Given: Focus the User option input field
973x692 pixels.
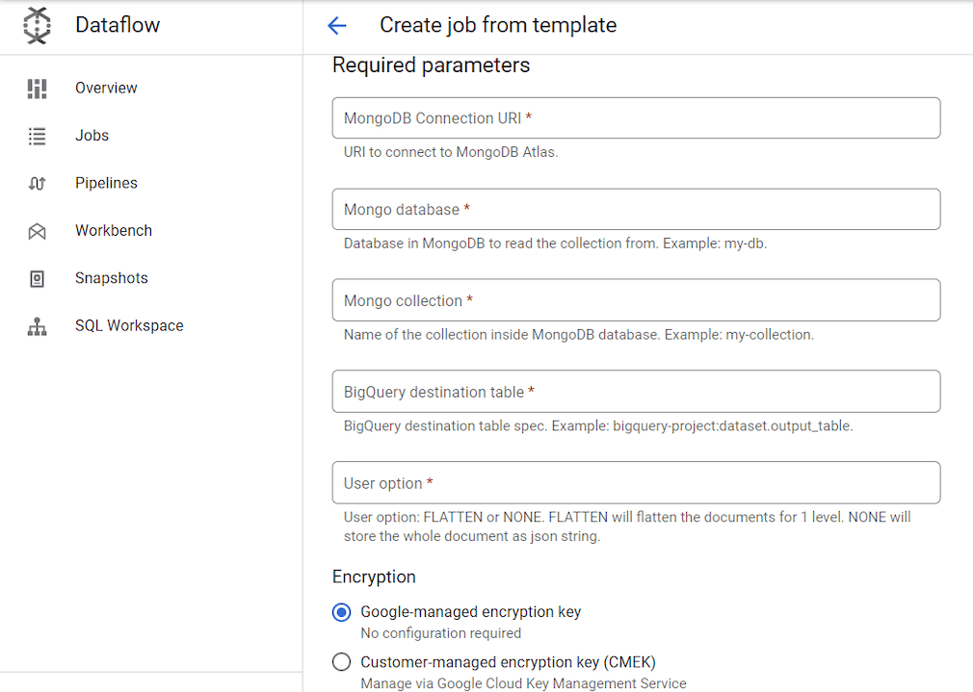Looking at the screenshot, I should pos(636,482).
